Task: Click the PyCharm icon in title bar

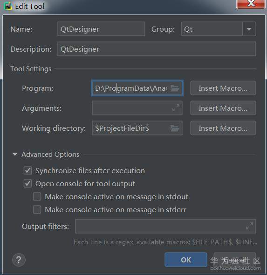Action: click(x=8, y=6)
